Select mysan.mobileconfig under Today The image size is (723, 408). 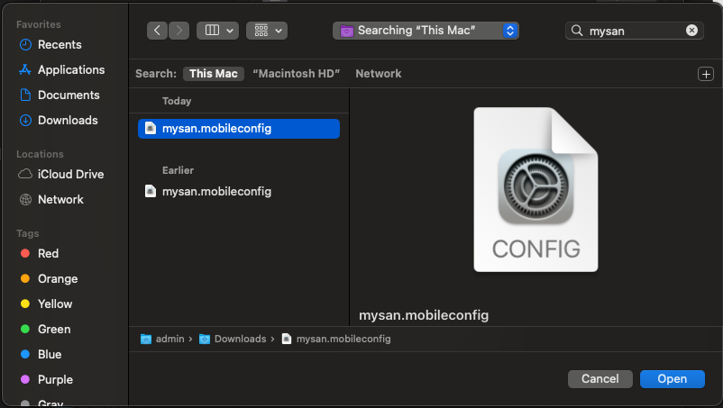(239, 129)
